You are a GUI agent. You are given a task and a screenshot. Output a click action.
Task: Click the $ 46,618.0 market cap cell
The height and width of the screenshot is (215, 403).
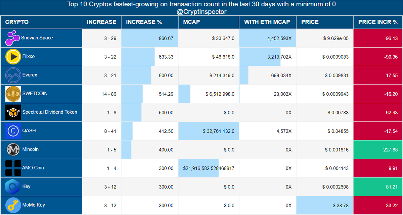click(x=209, y=57)
